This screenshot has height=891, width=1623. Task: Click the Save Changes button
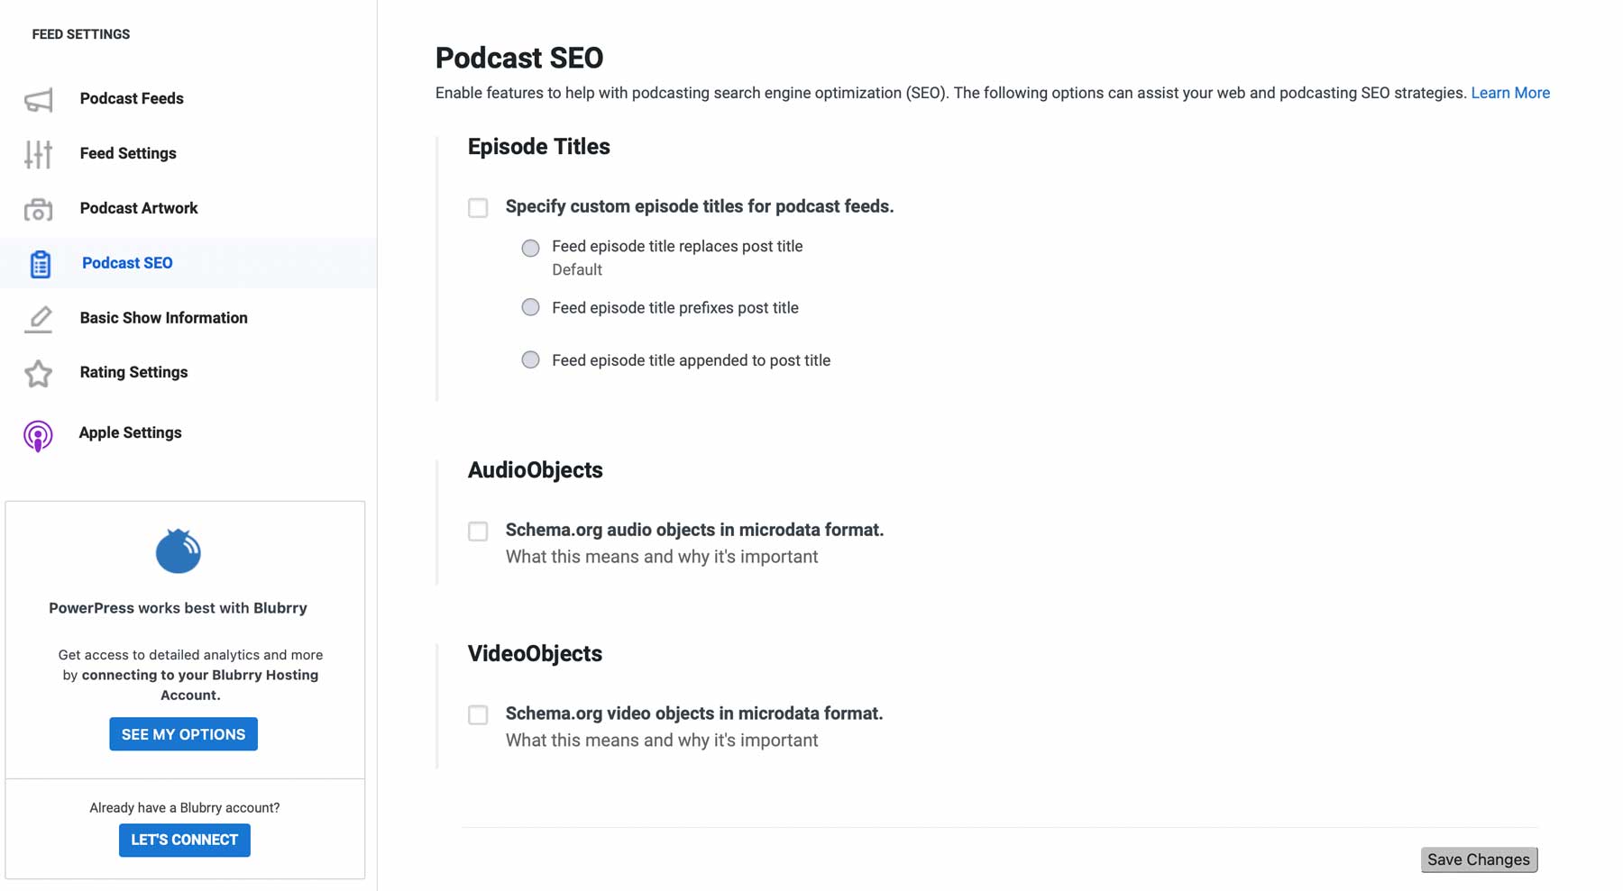point(1478,859)
